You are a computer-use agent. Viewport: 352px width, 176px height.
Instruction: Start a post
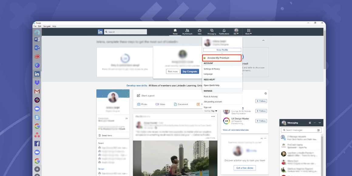coord(146,96)
